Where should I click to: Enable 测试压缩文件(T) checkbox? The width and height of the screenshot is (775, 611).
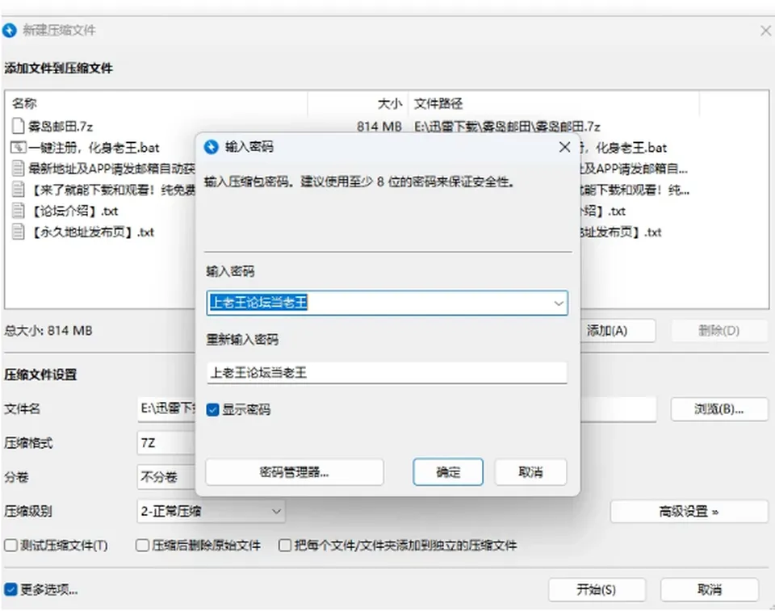coord(10,546)
